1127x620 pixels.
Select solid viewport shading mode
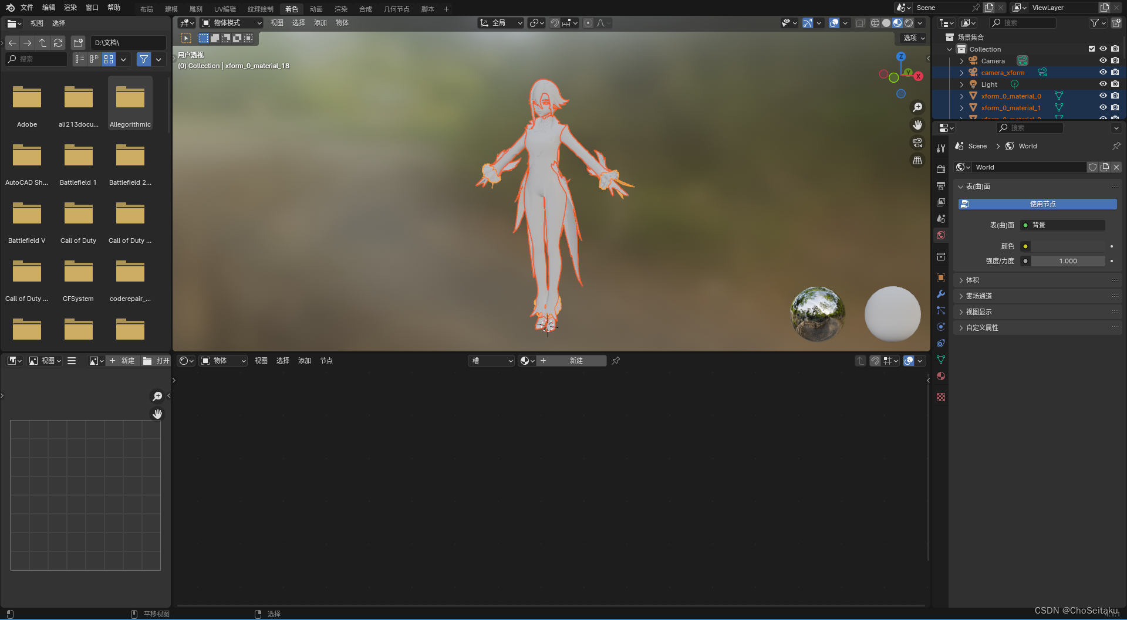click(x=886, y=23)
